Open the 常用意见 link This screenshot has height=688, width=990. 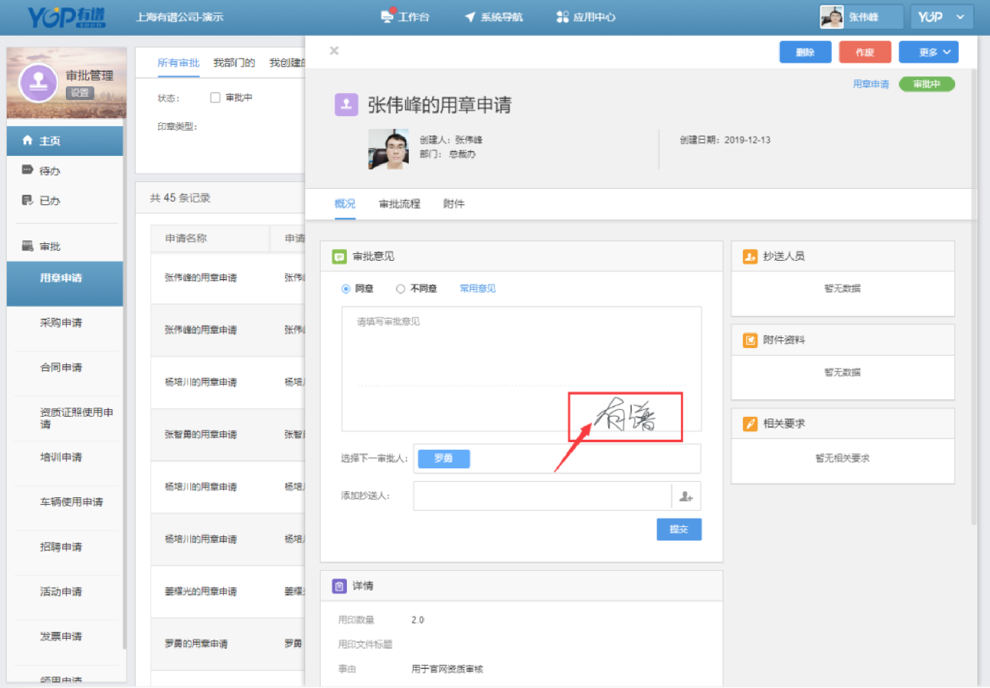pyautogui.click(x=477, y=288)
